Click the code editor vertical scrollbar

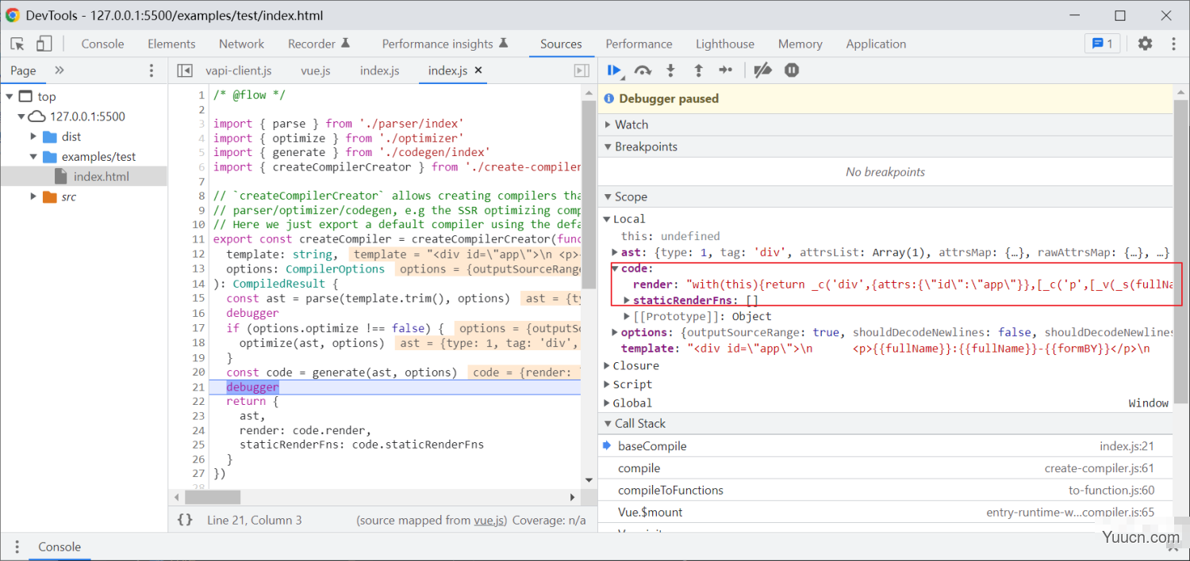(589, 195)
